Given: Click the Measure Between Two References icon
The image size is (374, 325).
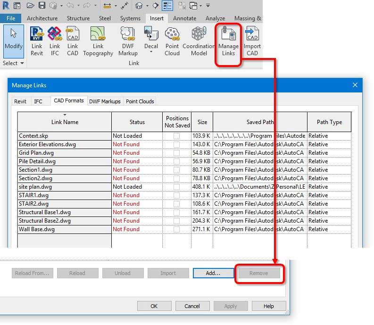Looking at the screenshot, I should click(124, 6).
